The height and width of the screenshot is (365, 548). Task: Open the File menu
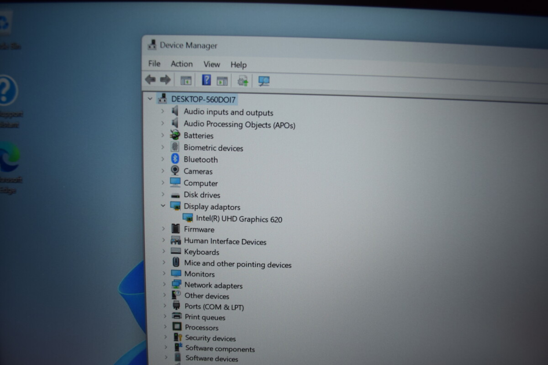point(154,63)
